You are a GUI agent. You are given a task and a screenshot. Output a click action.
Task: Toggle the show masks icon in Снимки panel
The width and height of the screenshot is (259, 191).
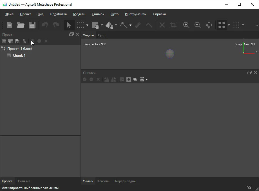point(129,79)
